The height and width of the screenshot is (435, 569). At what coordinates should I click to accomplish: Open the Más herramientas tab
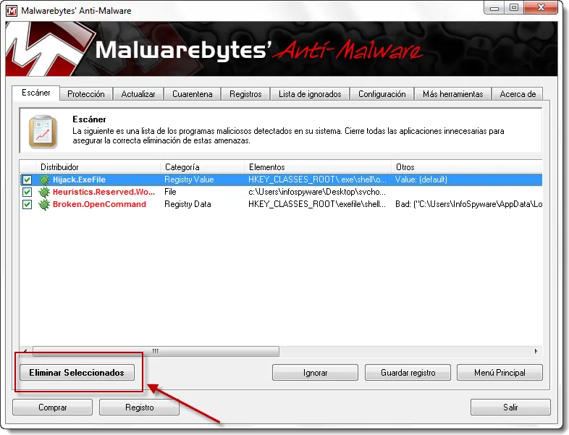coord(453,94)
